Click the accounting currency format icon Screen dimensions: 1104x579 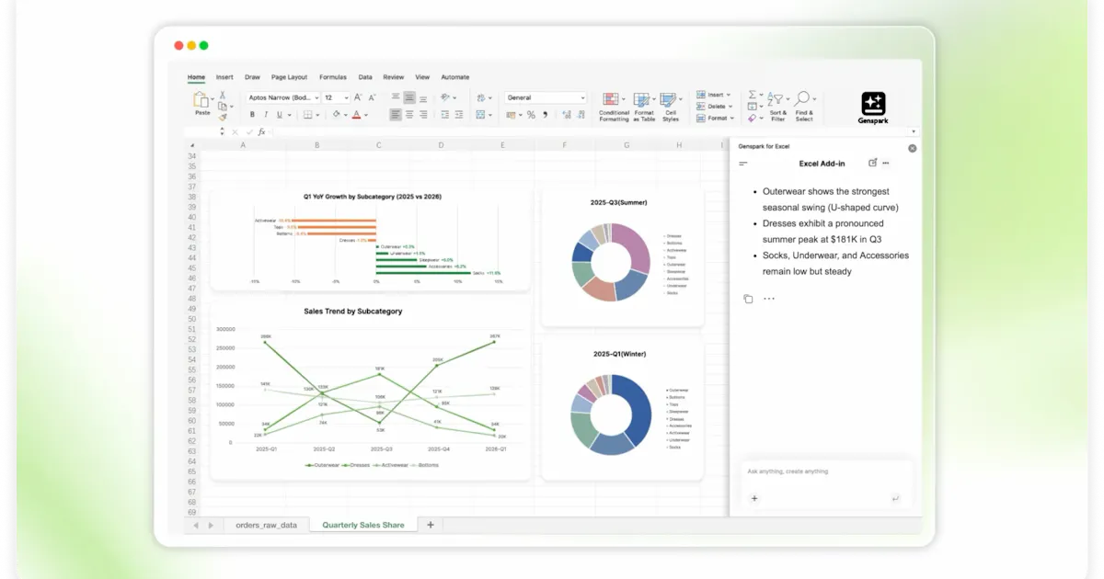click(x=511, y=115)
